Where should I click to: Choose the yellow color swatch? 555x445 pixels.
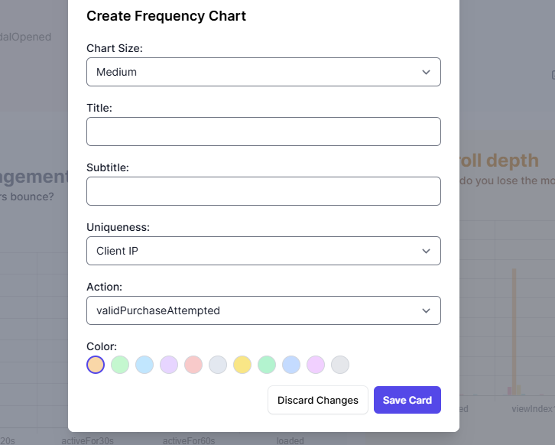tap(242, 365)
